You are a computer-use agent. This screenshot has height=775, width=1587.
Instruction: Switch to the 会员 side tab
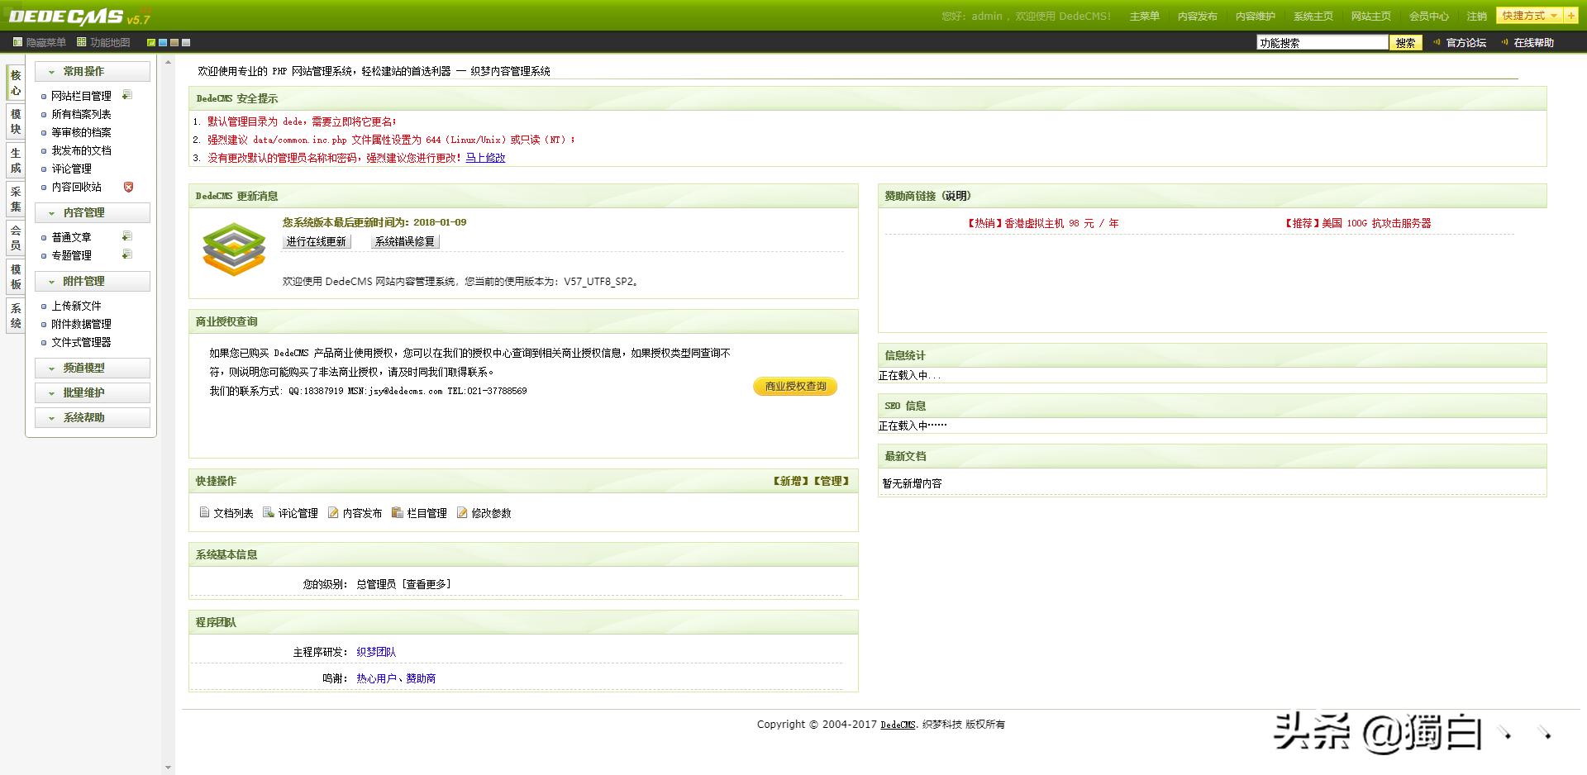coord(16,238)
